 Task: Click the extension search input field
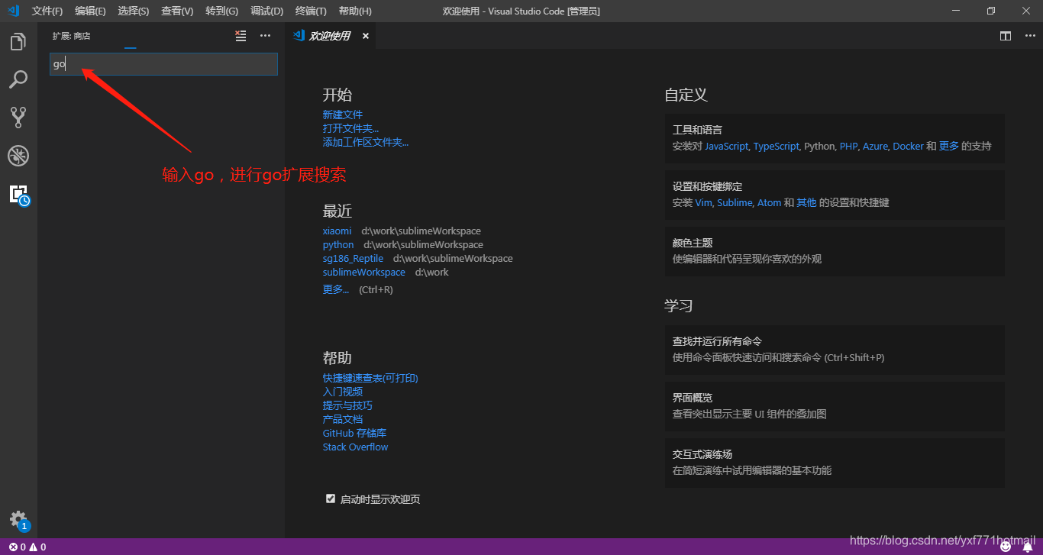[x=163, y=64]
